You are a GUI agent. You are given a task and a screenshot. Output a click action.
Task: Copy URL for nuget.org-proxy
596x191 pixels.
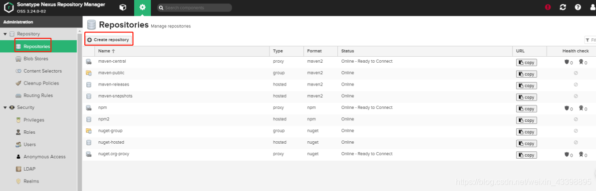527,155
